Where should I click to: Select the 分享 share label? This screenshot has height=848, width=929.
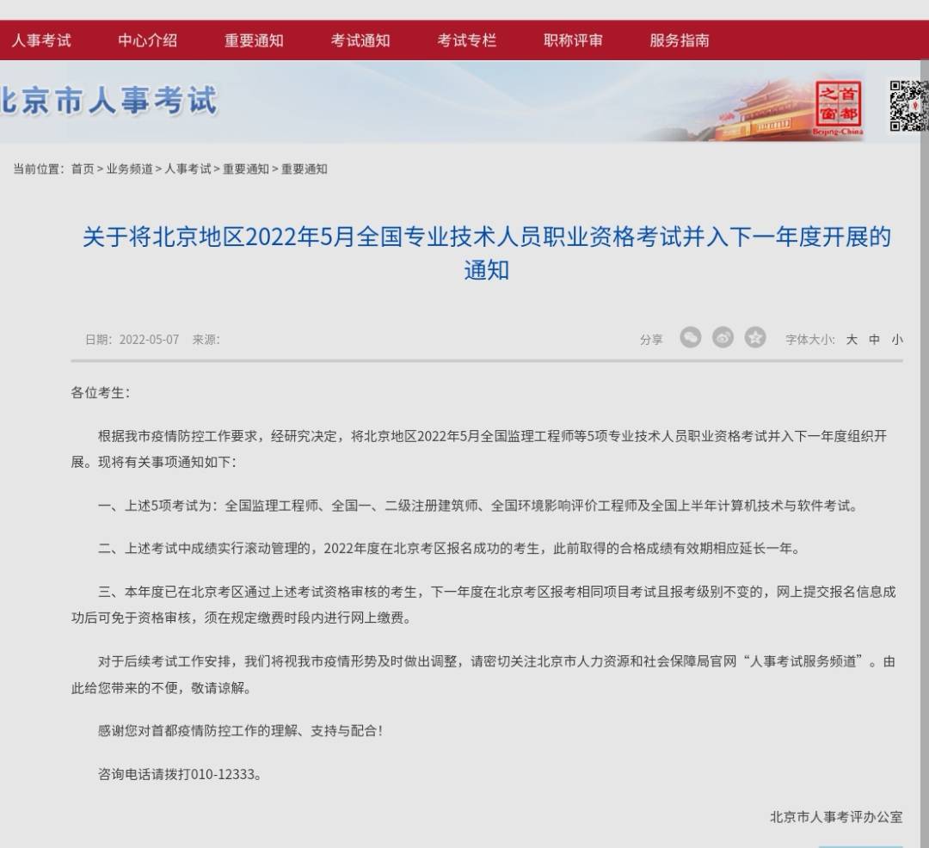point(652,339)
